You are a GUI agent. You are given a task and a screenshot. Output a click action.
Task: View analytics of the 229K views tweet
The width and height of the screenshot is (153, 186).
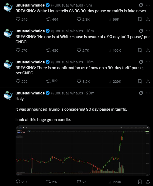click(x=114, y=81)
